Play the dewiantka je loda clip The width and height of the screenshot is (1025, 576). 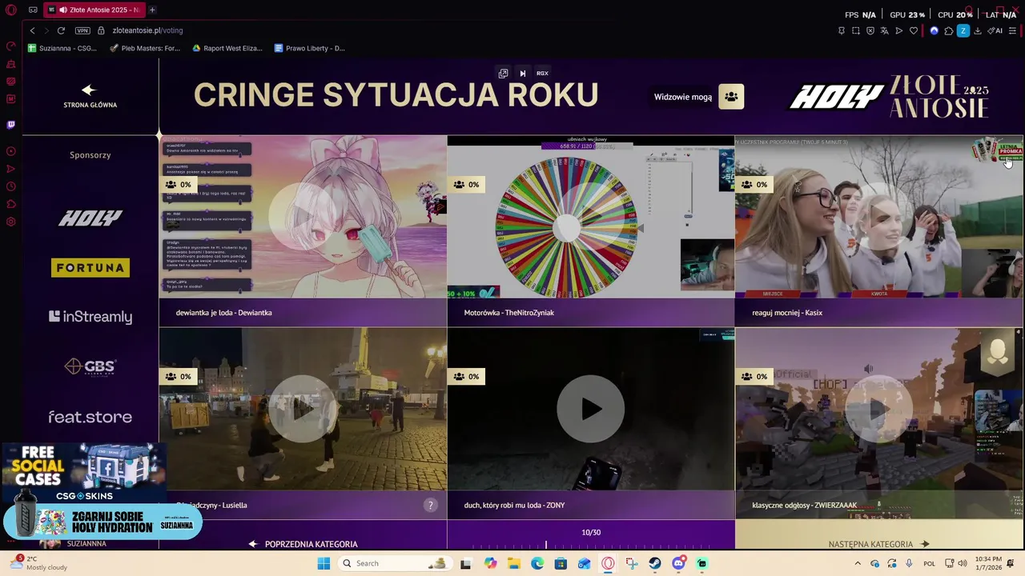point(303,217)
